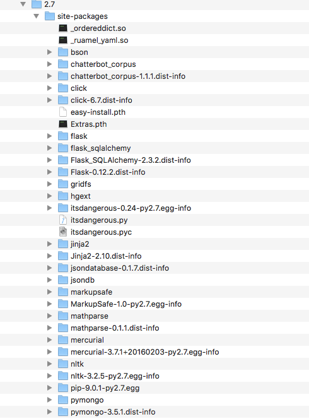Select the easy-install.pth file name
The width and height of the screenshot is (309, 419).
[x=98, y=112]
